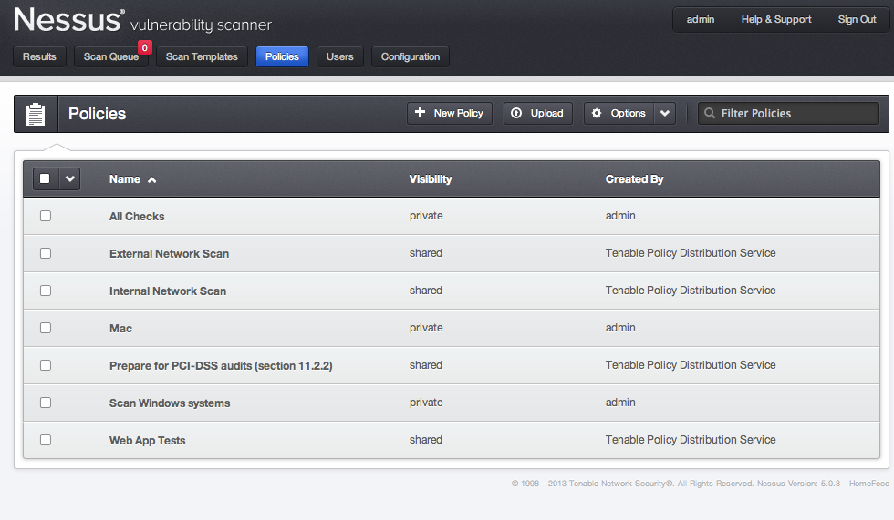
Task: Go to the Users tab
Action: 339,56
